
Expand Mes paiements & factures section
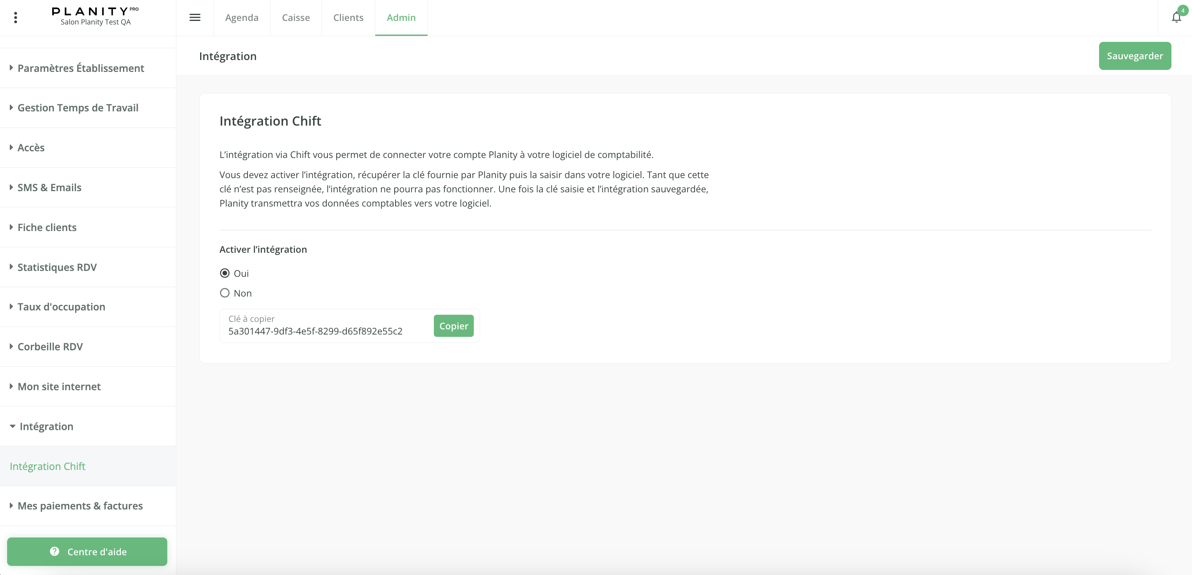[x=80, y=505]
